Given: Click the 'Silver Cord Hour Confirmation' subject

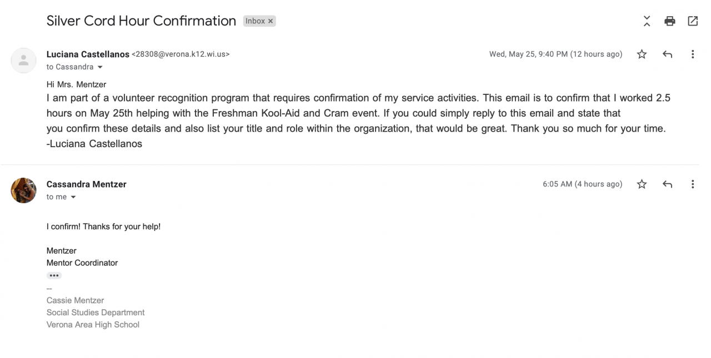Looking at the screenshot, I should [141, 21].
